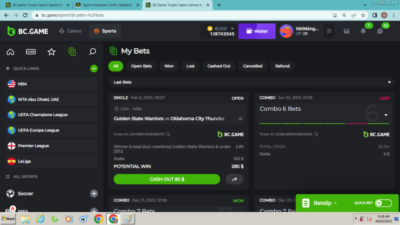400x225 pixels.
Task: Open the mail inbox icon
Action: [x=346, y=31]
